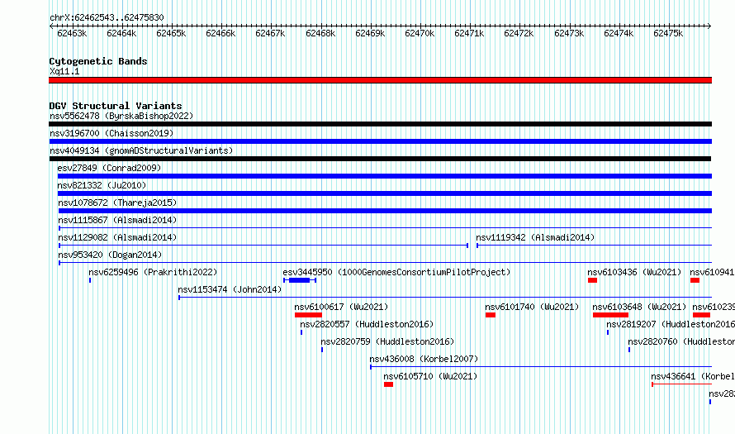Select esv27849 (Conrad2009) variant label
The width and height of the screenshot is (735, 434).
109,168
